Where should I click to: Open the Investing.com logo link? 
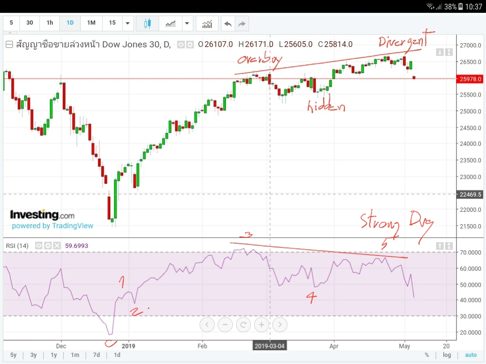42,215
